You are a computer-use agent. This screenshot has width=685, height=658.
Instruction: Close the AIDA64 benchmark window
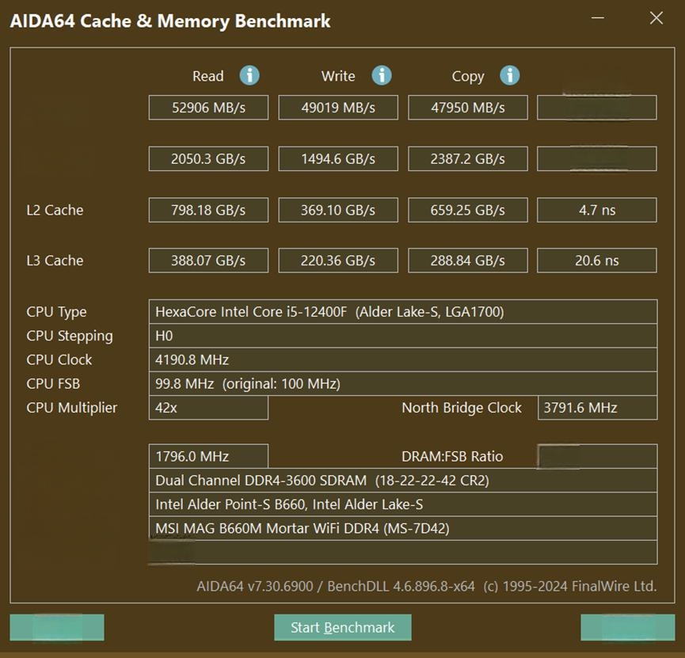(x=656, y=18)
